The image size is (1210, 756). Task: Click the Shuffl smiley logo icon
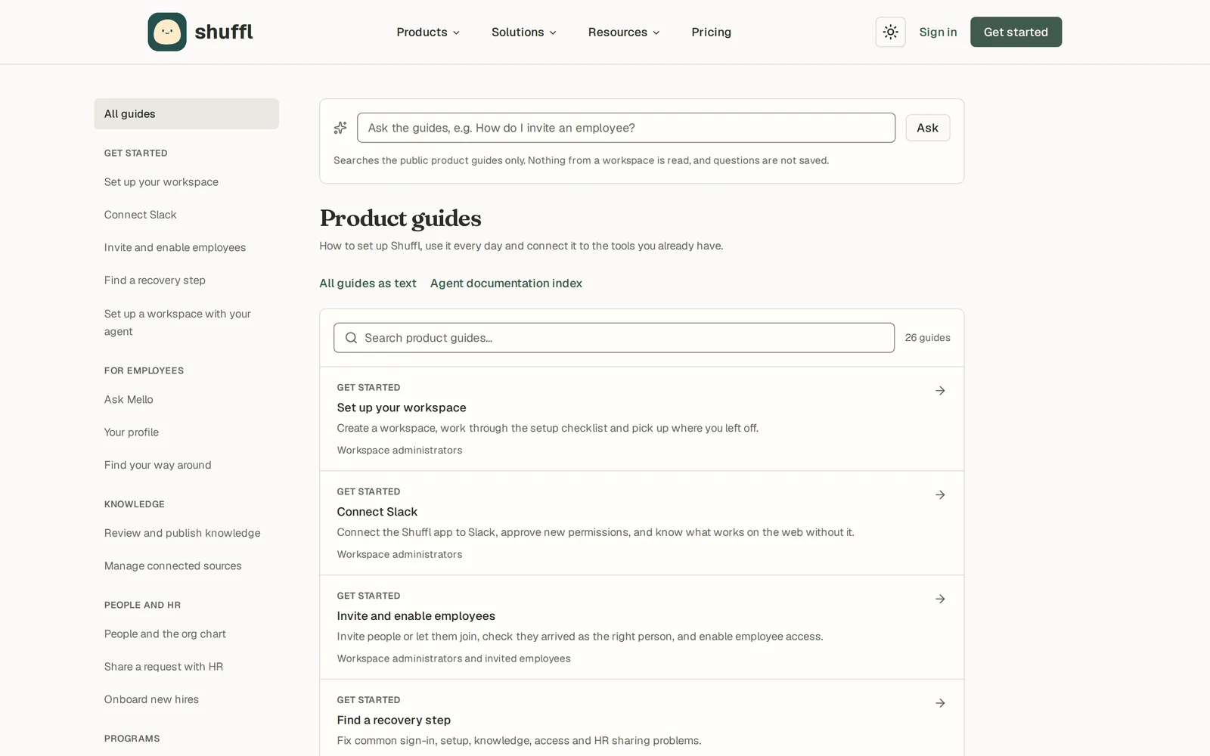click(167, 32)
